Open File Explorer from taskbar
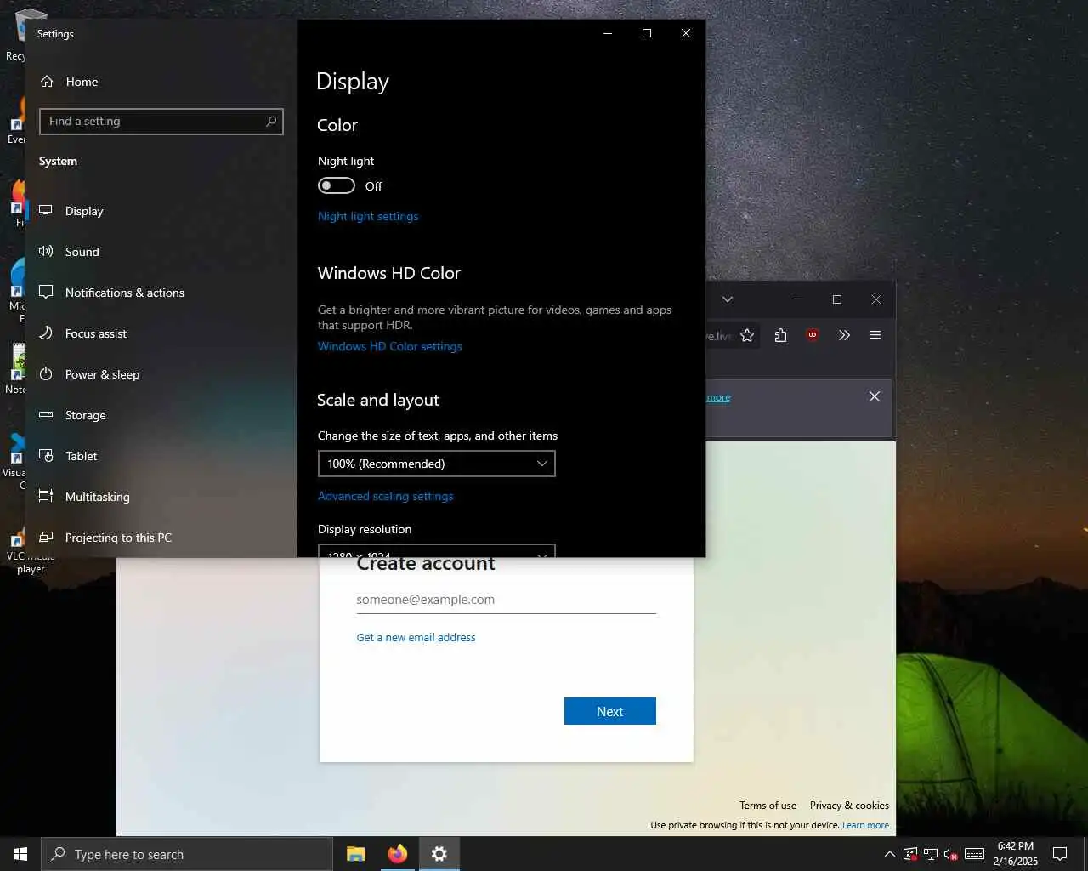 356,854
